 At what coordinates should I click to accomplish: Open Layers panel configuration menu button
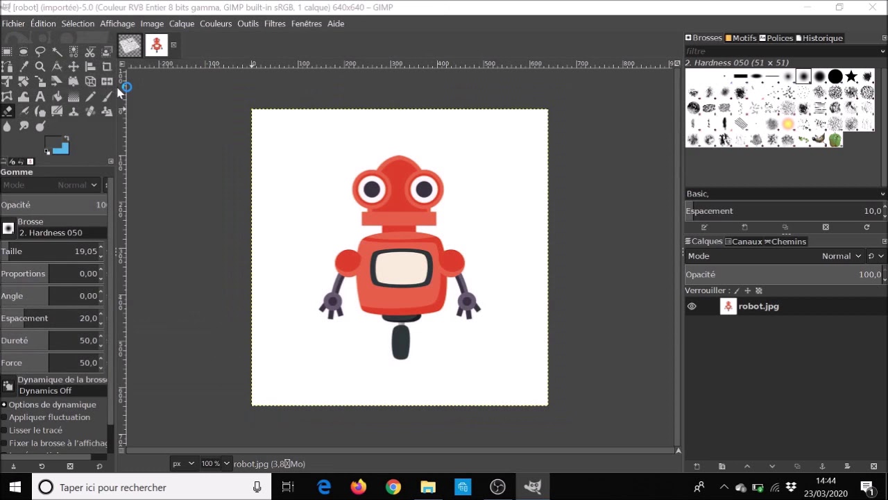coord(885,241)
